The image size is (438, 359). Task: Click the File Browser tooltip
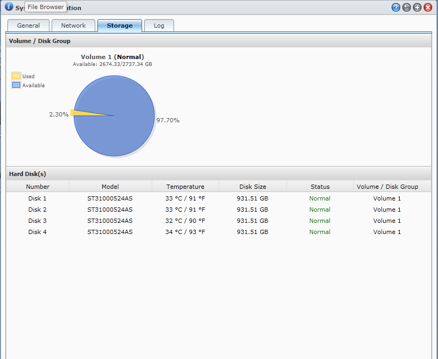pyautogui.click(x=46, y=7)
